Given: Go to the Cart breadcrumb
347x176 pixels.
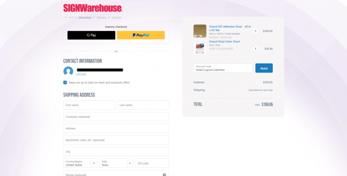Looking at the screenshot, I should click(x=71, y=18).
